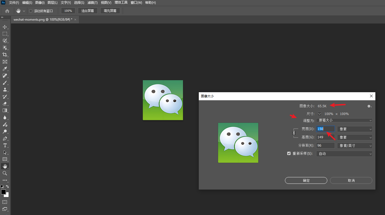Select the Object Selection tool

click(5, 48)
